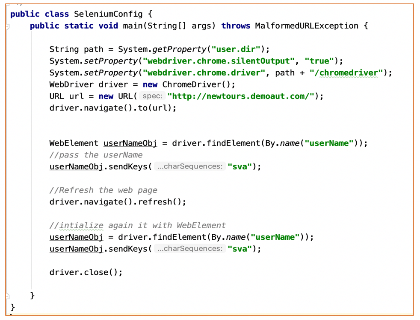Click the "user.dir" string literal
420x320 pixels.
(236, 49)
